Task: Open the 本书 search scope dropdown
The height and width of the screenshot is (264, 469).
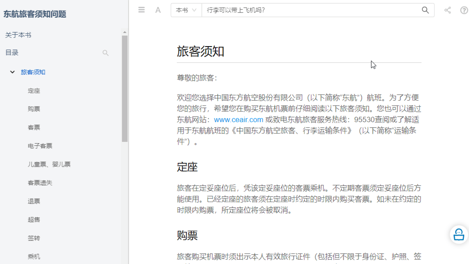Action: pos(186,10)
